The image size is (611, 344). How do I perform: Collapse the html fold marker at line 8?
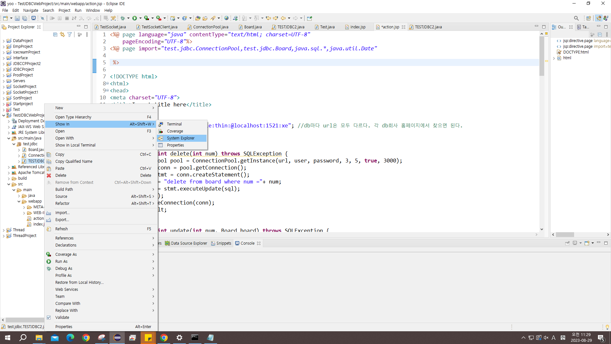[107, 83]
